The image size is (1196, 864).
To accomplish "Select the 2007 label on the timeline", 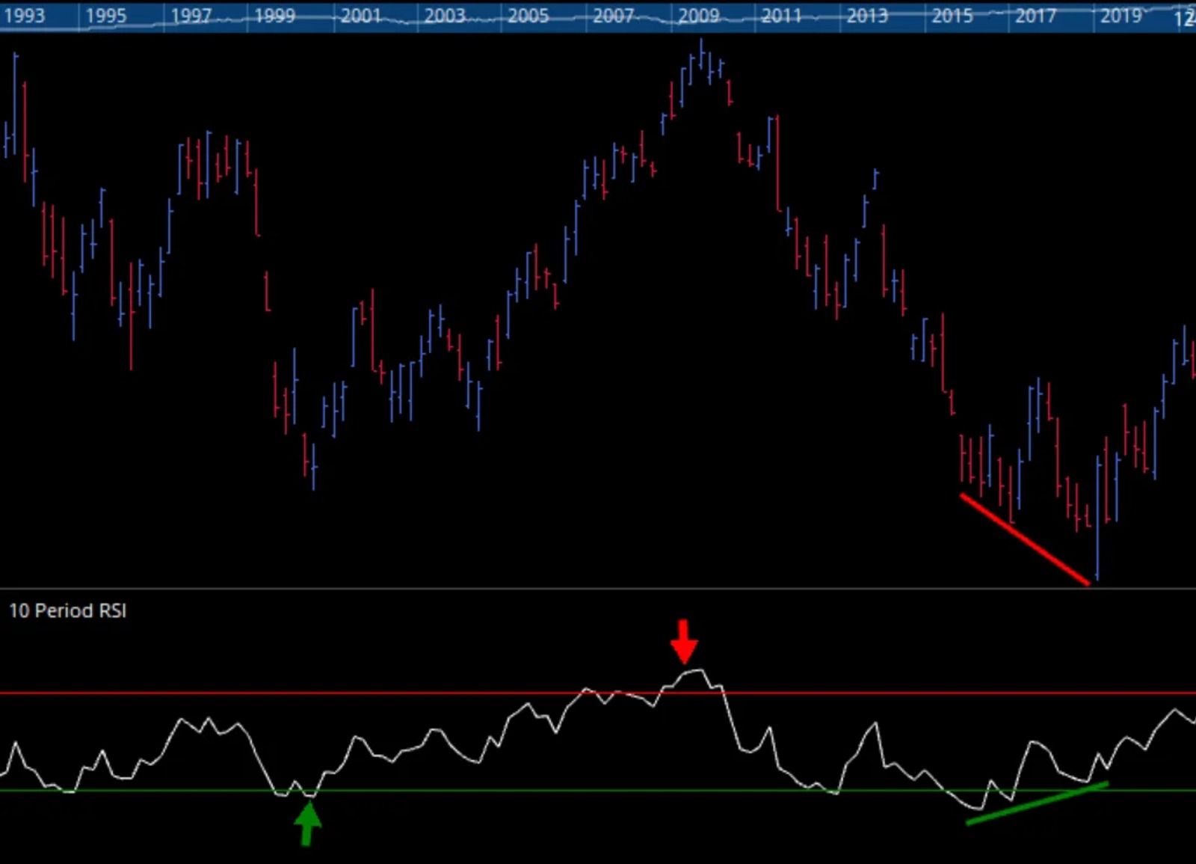I will [x=614, y=16].
